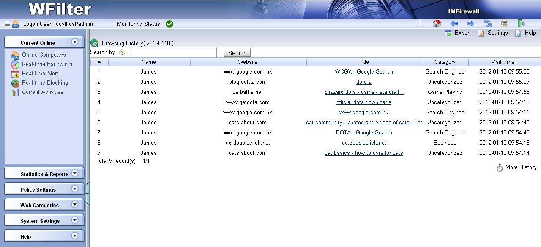Image resolution: width=541 pixels, height=247 pixels.
Task: Open the sidebar menu list icon
Action: click(7, 24)
